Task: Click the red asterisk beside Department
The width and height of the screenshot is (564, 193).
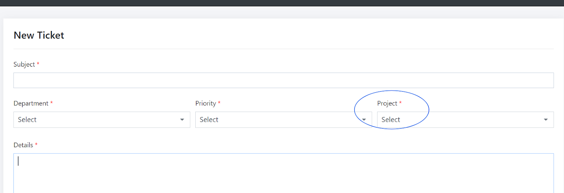Action: click(x=51, y=103)
